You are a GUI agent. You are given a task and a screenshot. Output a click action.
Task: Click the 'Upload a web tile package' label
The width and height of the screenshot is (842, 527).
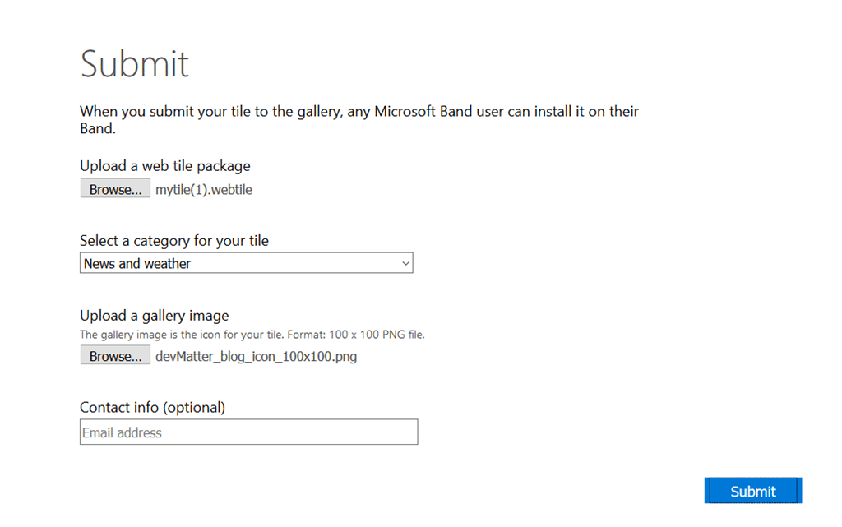point(165,166)
